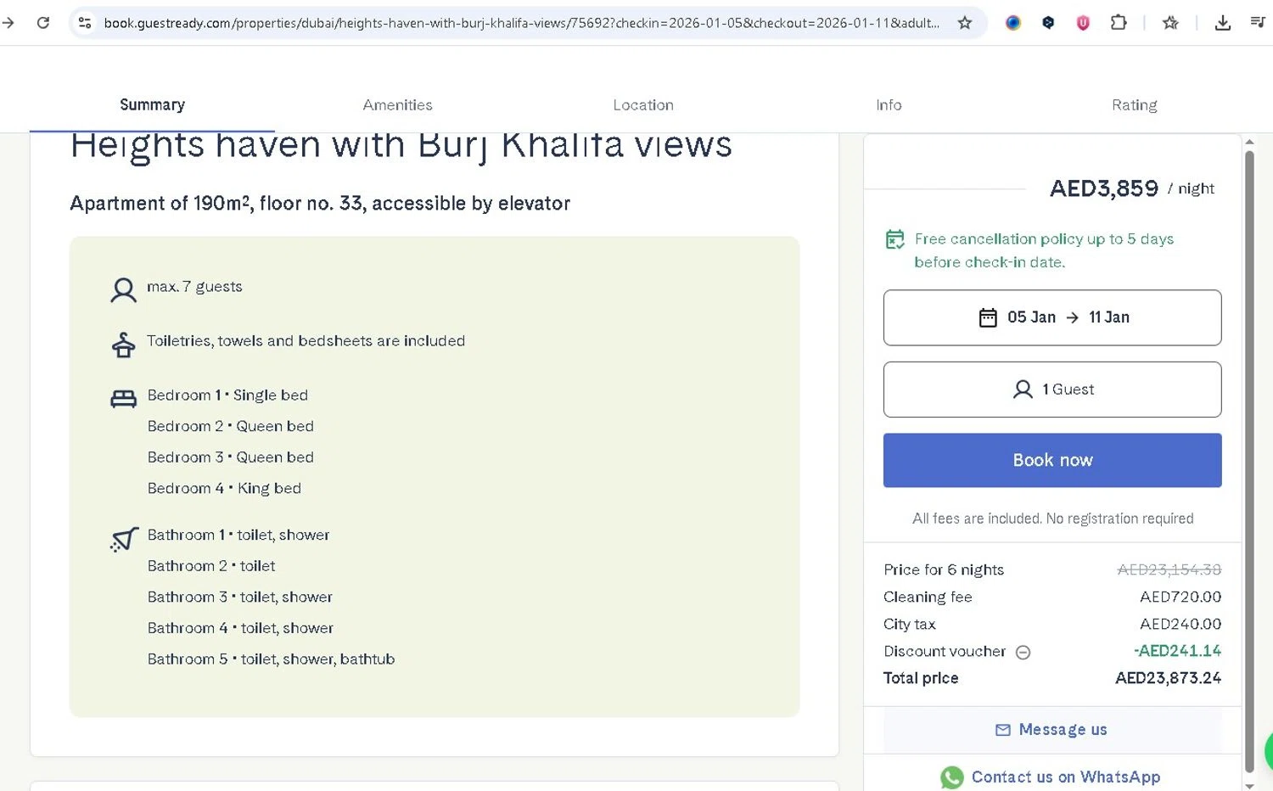Click 'Bedroom 4 · King bed' row
This screenshot has height=791, width=1273.
pyautogui.click(x=224, y=489)
